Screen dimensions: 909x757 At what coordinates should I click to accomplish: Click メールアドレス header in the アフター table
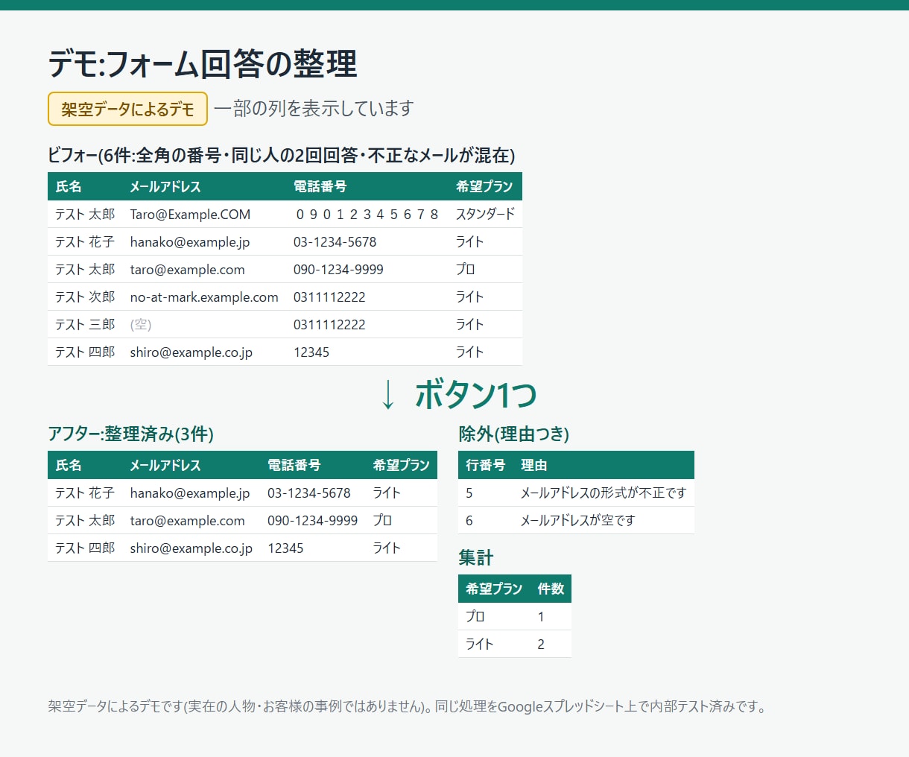165,465
